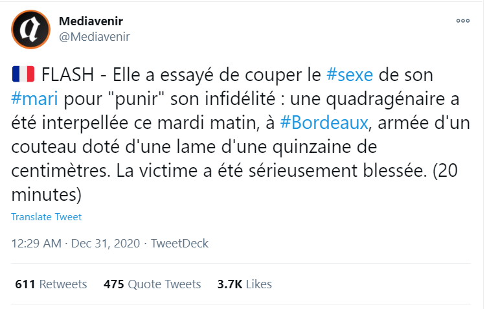This screenshot has width=487, height=309.
Task: Click the Mediavenir profile avatar
Action: tap(30, 29)
